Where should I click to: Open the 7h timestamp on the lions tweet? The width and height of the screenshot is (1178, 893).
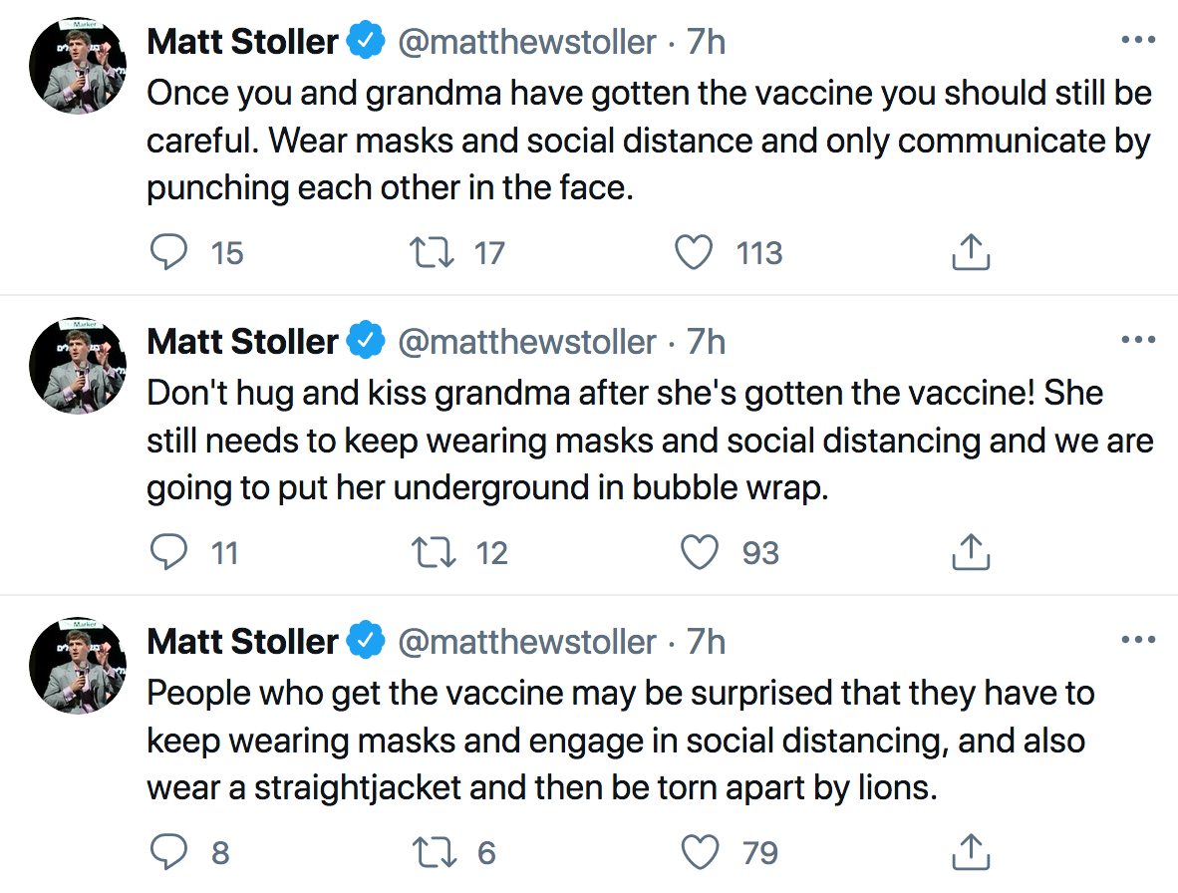click(706, 642)
